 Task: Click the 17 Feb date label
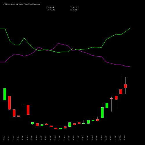click(79, 138)
